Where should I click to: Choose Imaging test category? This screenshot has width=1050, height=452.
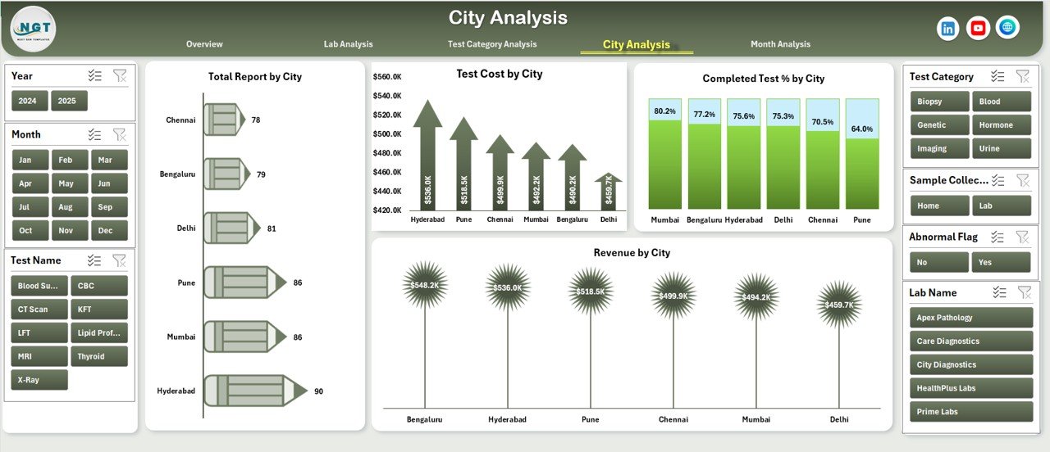tap(940, 149)
